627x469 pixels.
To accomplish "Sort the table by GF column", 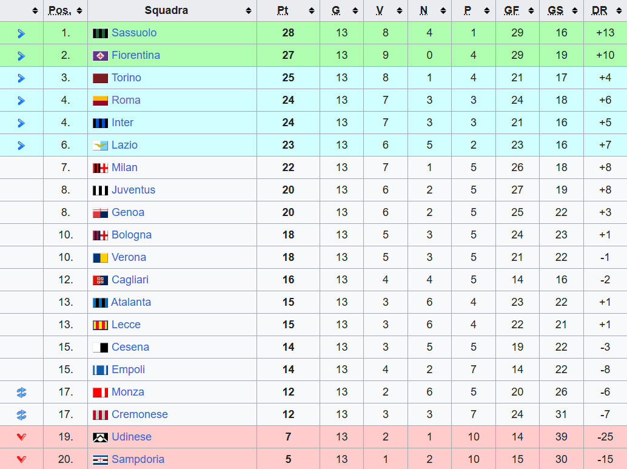I will (517, 11).
